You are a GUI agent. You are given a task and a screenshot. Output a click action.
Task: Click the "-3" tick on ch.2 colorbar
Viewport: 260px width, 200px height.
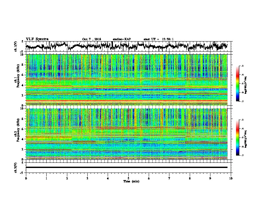[x=242, y=120]
